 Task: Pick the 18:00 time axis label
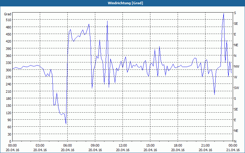(x=178, y=146)
